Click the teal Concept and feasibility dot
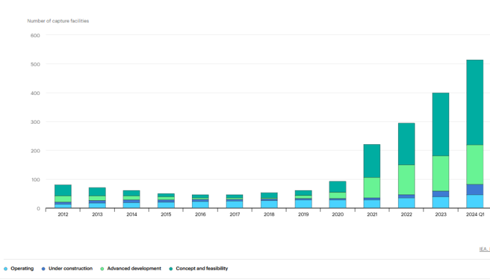This screenshot has width=490, height=280. pyautogui.click(x=172, y=269)
